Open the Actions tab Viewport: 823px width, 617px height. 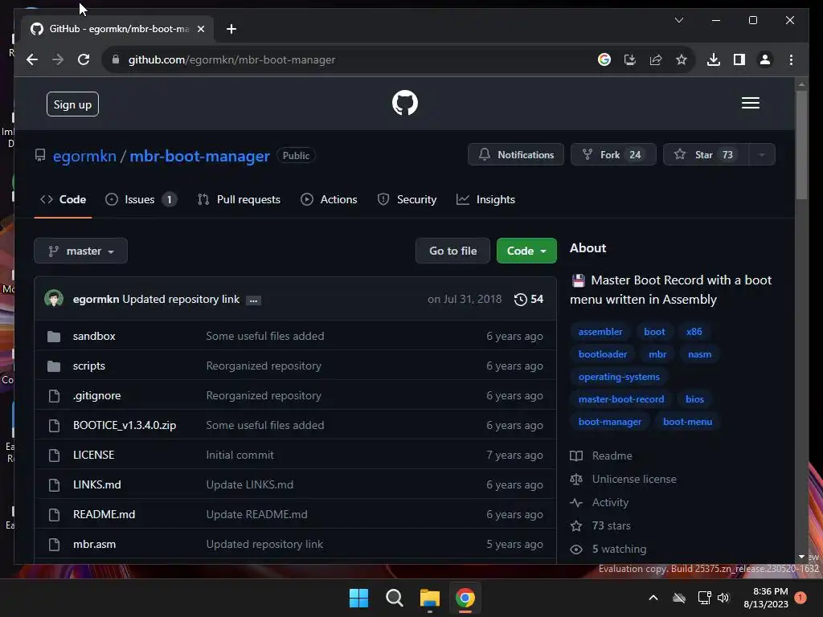[329, 199]
